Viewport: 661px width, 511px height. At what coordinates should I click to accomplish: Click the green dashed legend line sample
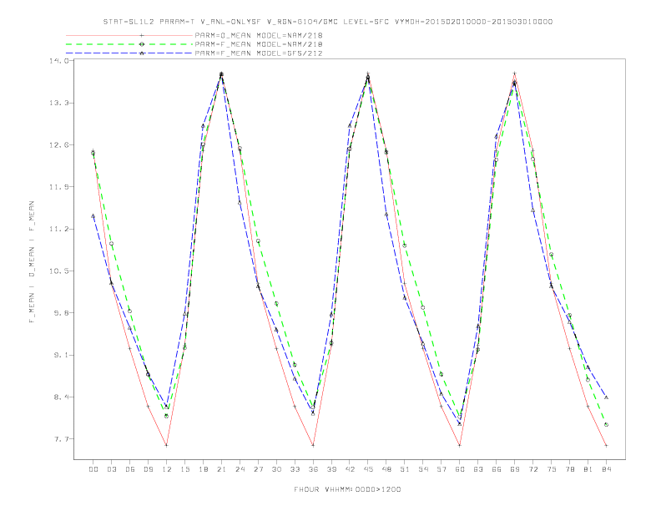pos(129,44)
